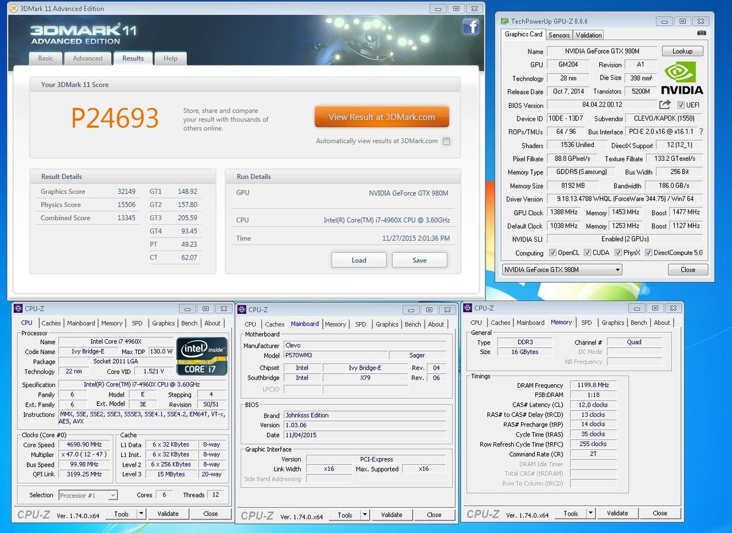Click the Core Speed value 4698.90 MHz
The image size is (732, 533).
[x=86, y=444]
